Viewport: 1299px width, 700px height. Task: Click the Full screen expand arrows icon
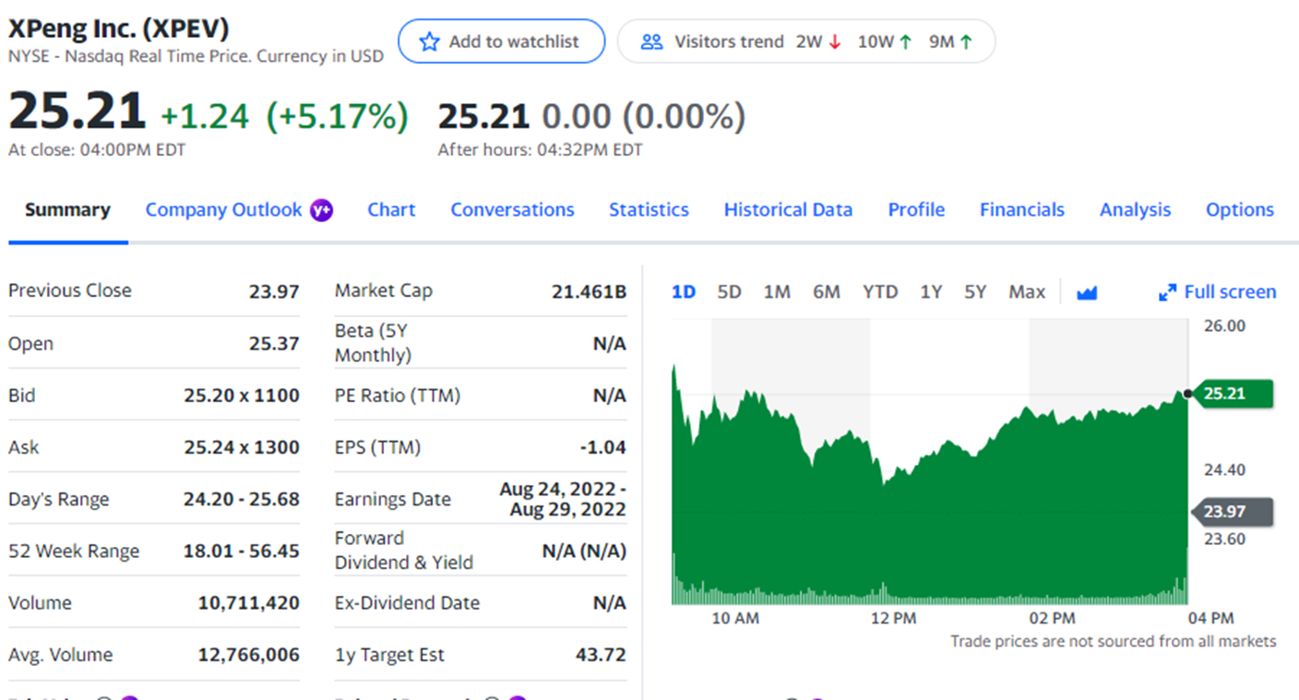pos(1167,292)
